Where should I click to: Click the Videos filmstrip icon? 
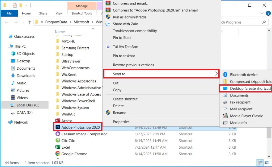(13, 98)
